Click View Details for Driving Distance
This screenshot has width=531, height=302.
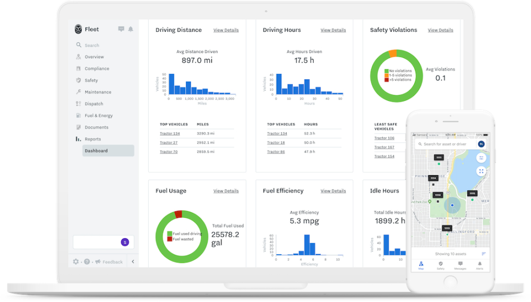point(226,30)
